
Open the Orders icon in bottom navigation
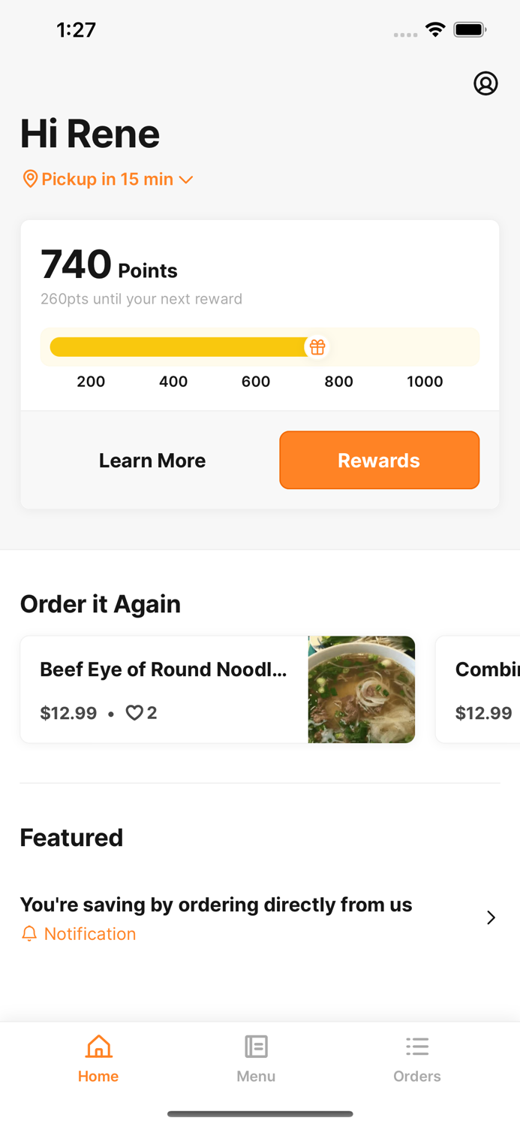pyautogui.click(x=417, y=1046)
